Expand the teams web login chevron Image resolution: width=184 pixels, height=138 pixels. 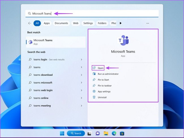81,90
